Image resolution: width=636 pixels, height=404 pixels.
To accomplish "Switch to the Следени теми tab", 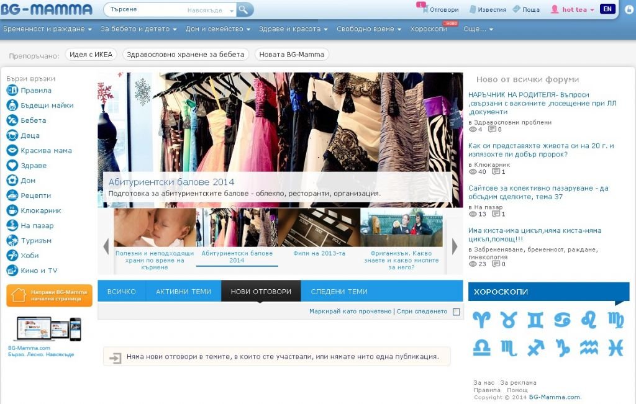I will tap(338, 292).
